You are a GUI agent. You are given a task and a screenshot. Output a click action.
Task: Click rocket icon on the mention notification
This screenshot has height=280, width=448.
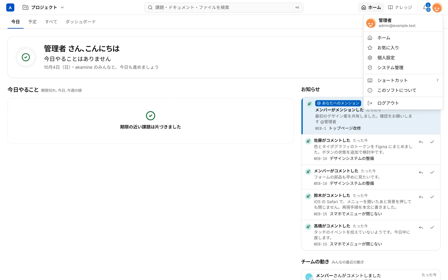click(x=309, y=104)
